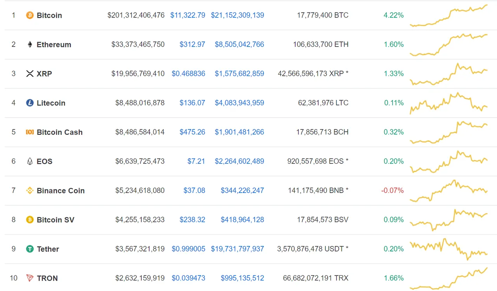Click Bitcoin SV volume $418,964,128
The height and width of the screenshot is (291, 497).
tap(242, 220)
